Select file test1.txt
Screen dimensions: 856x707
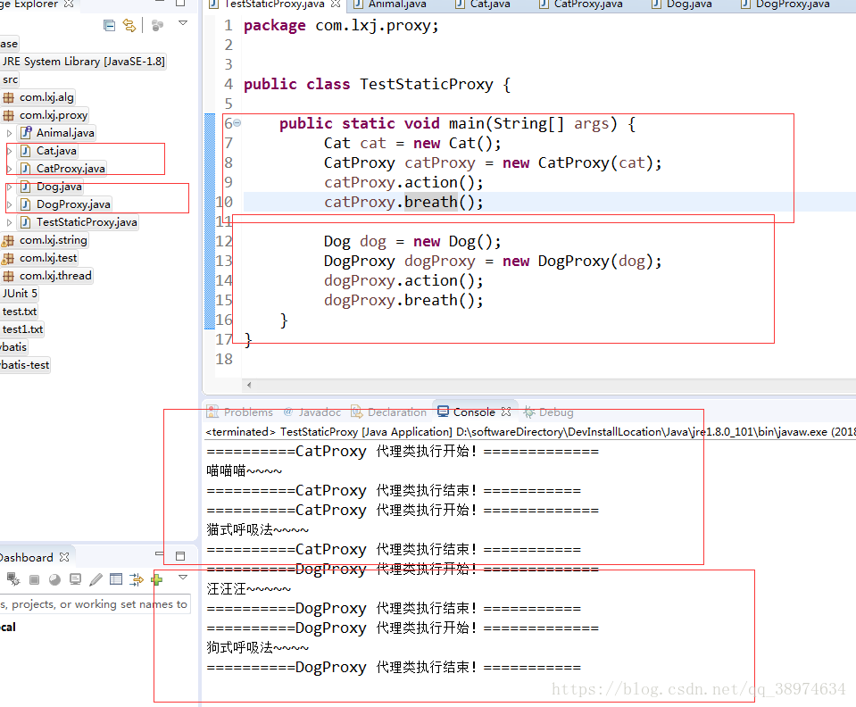coord(22,329)
